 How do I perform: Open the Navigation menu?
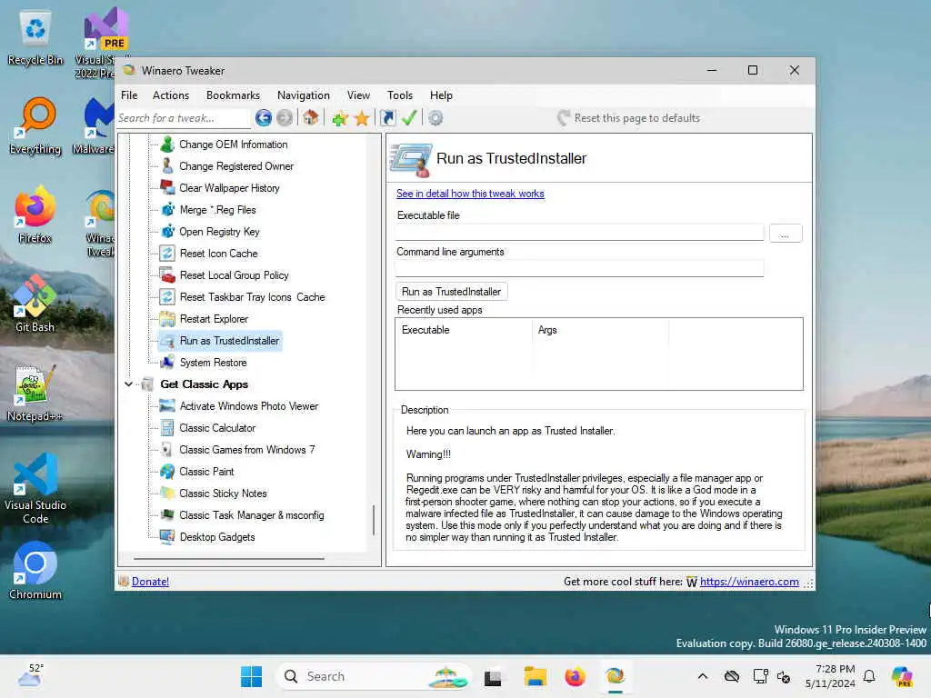click(x=304, y=95)
